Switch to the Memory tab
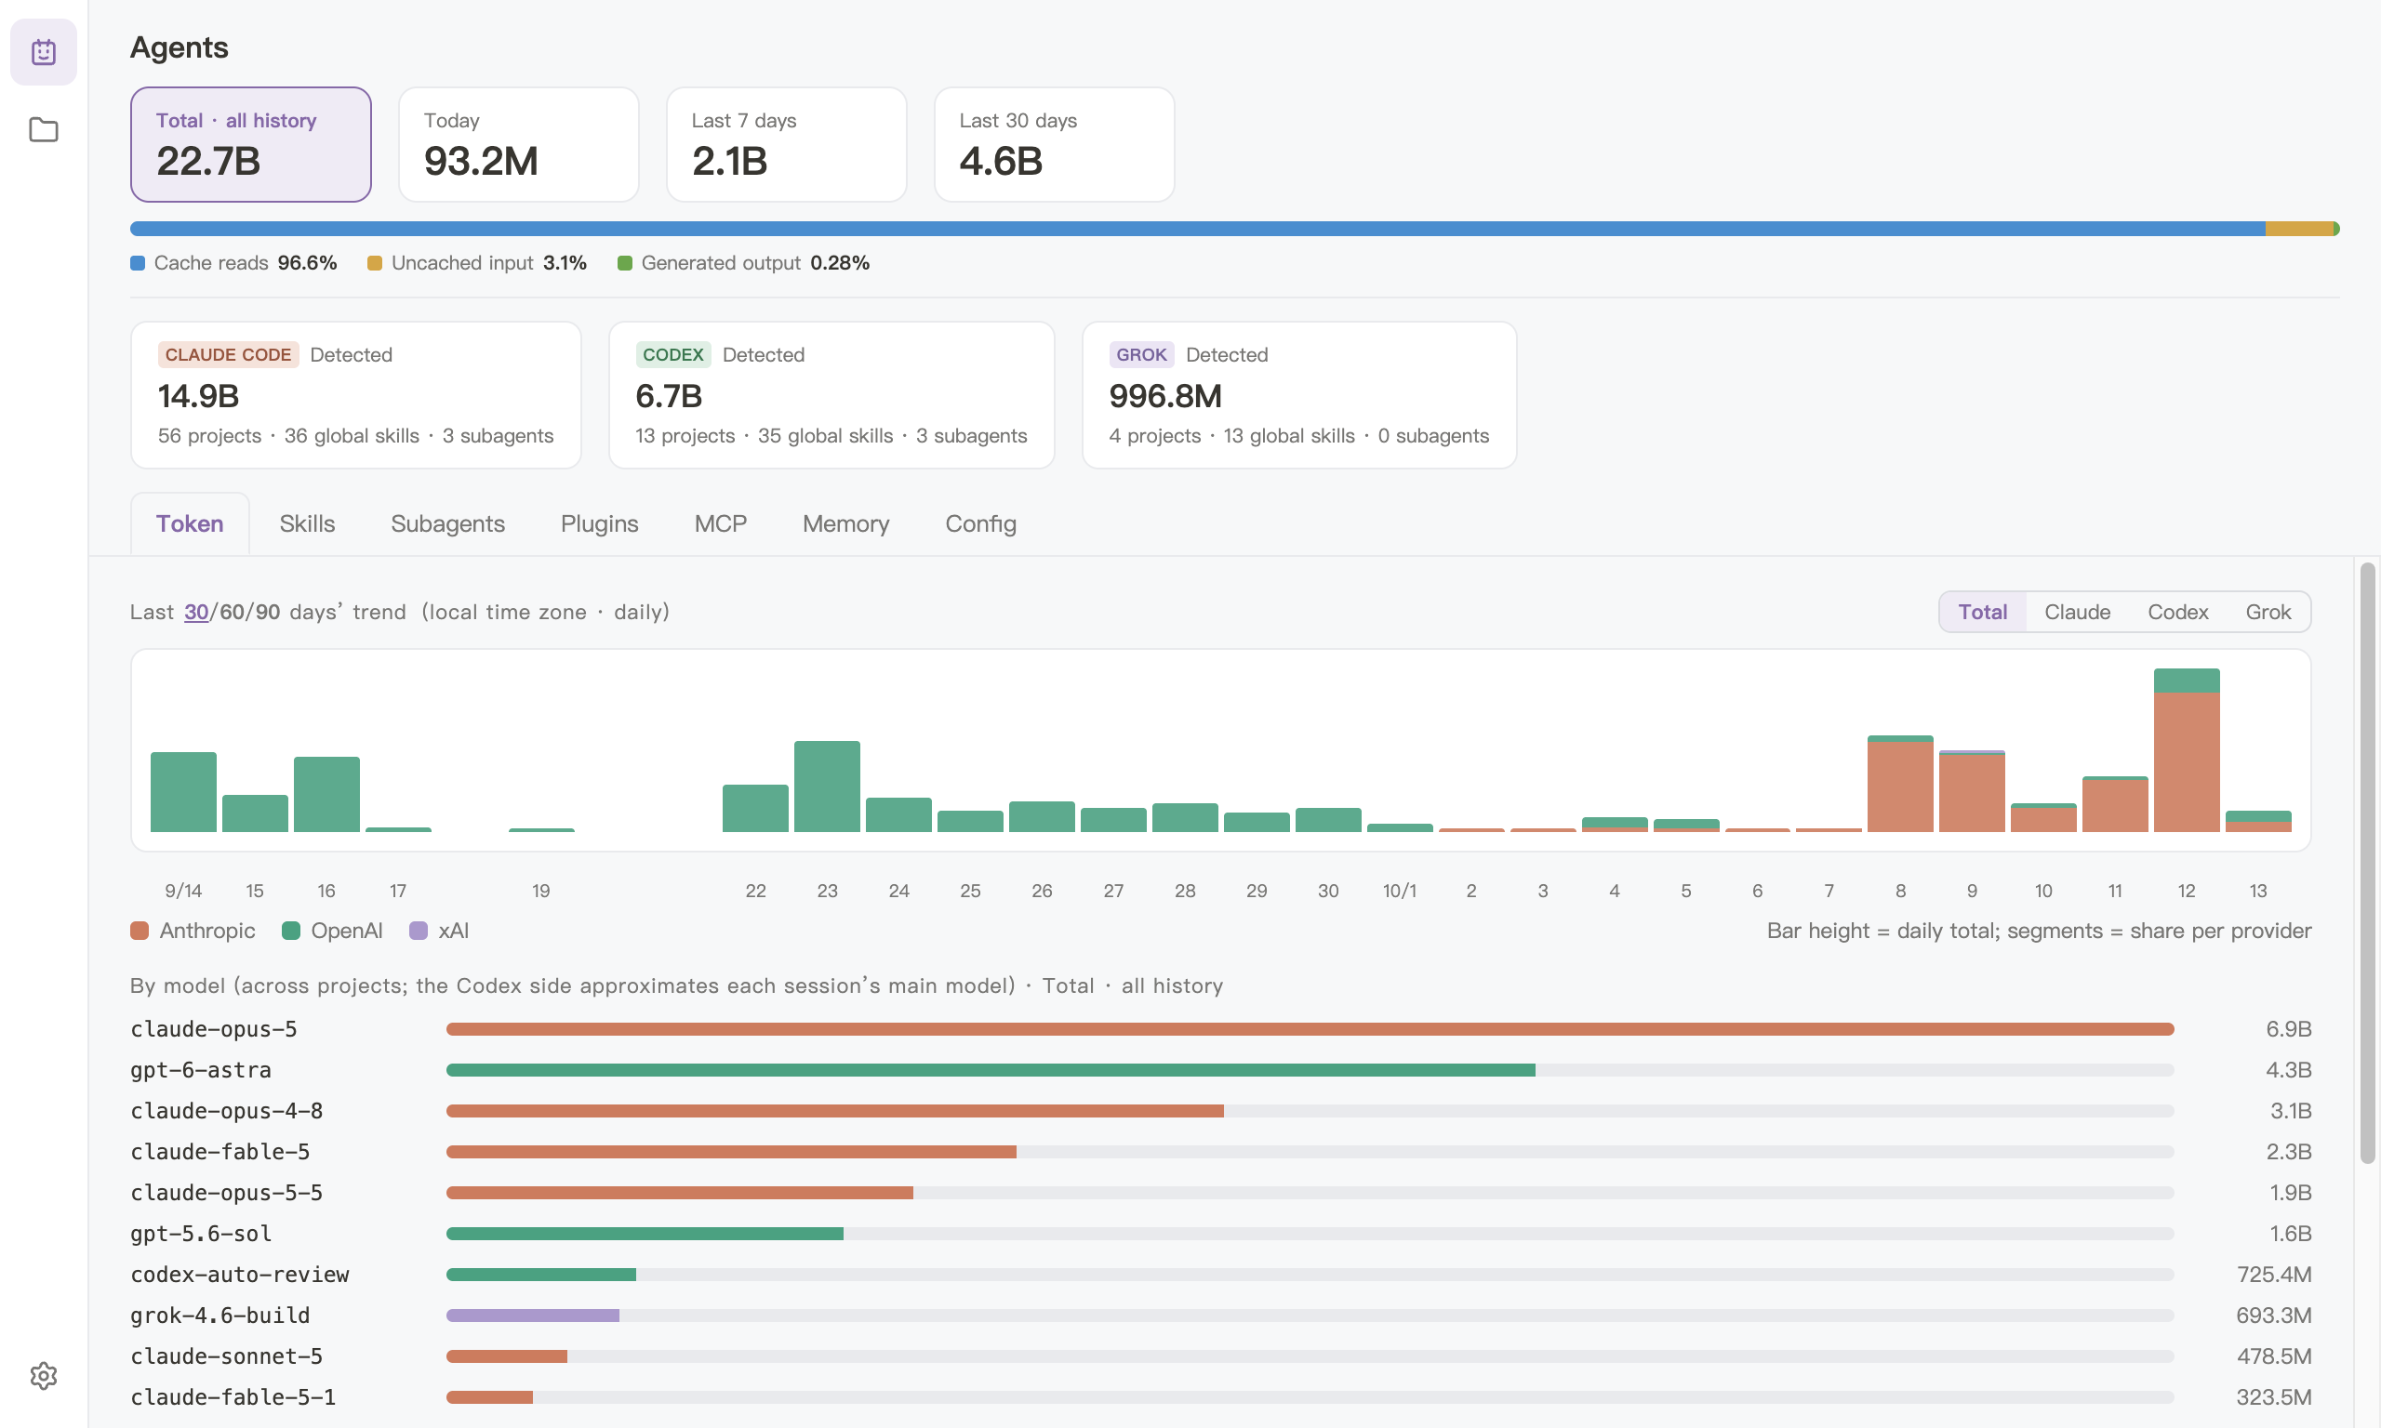2381x1428 pixels. click(x=846, y=523)
